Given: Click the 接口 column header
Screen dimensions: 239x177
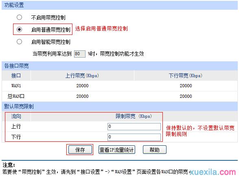Looking at the screenshot, I should [x=16, y=76].
